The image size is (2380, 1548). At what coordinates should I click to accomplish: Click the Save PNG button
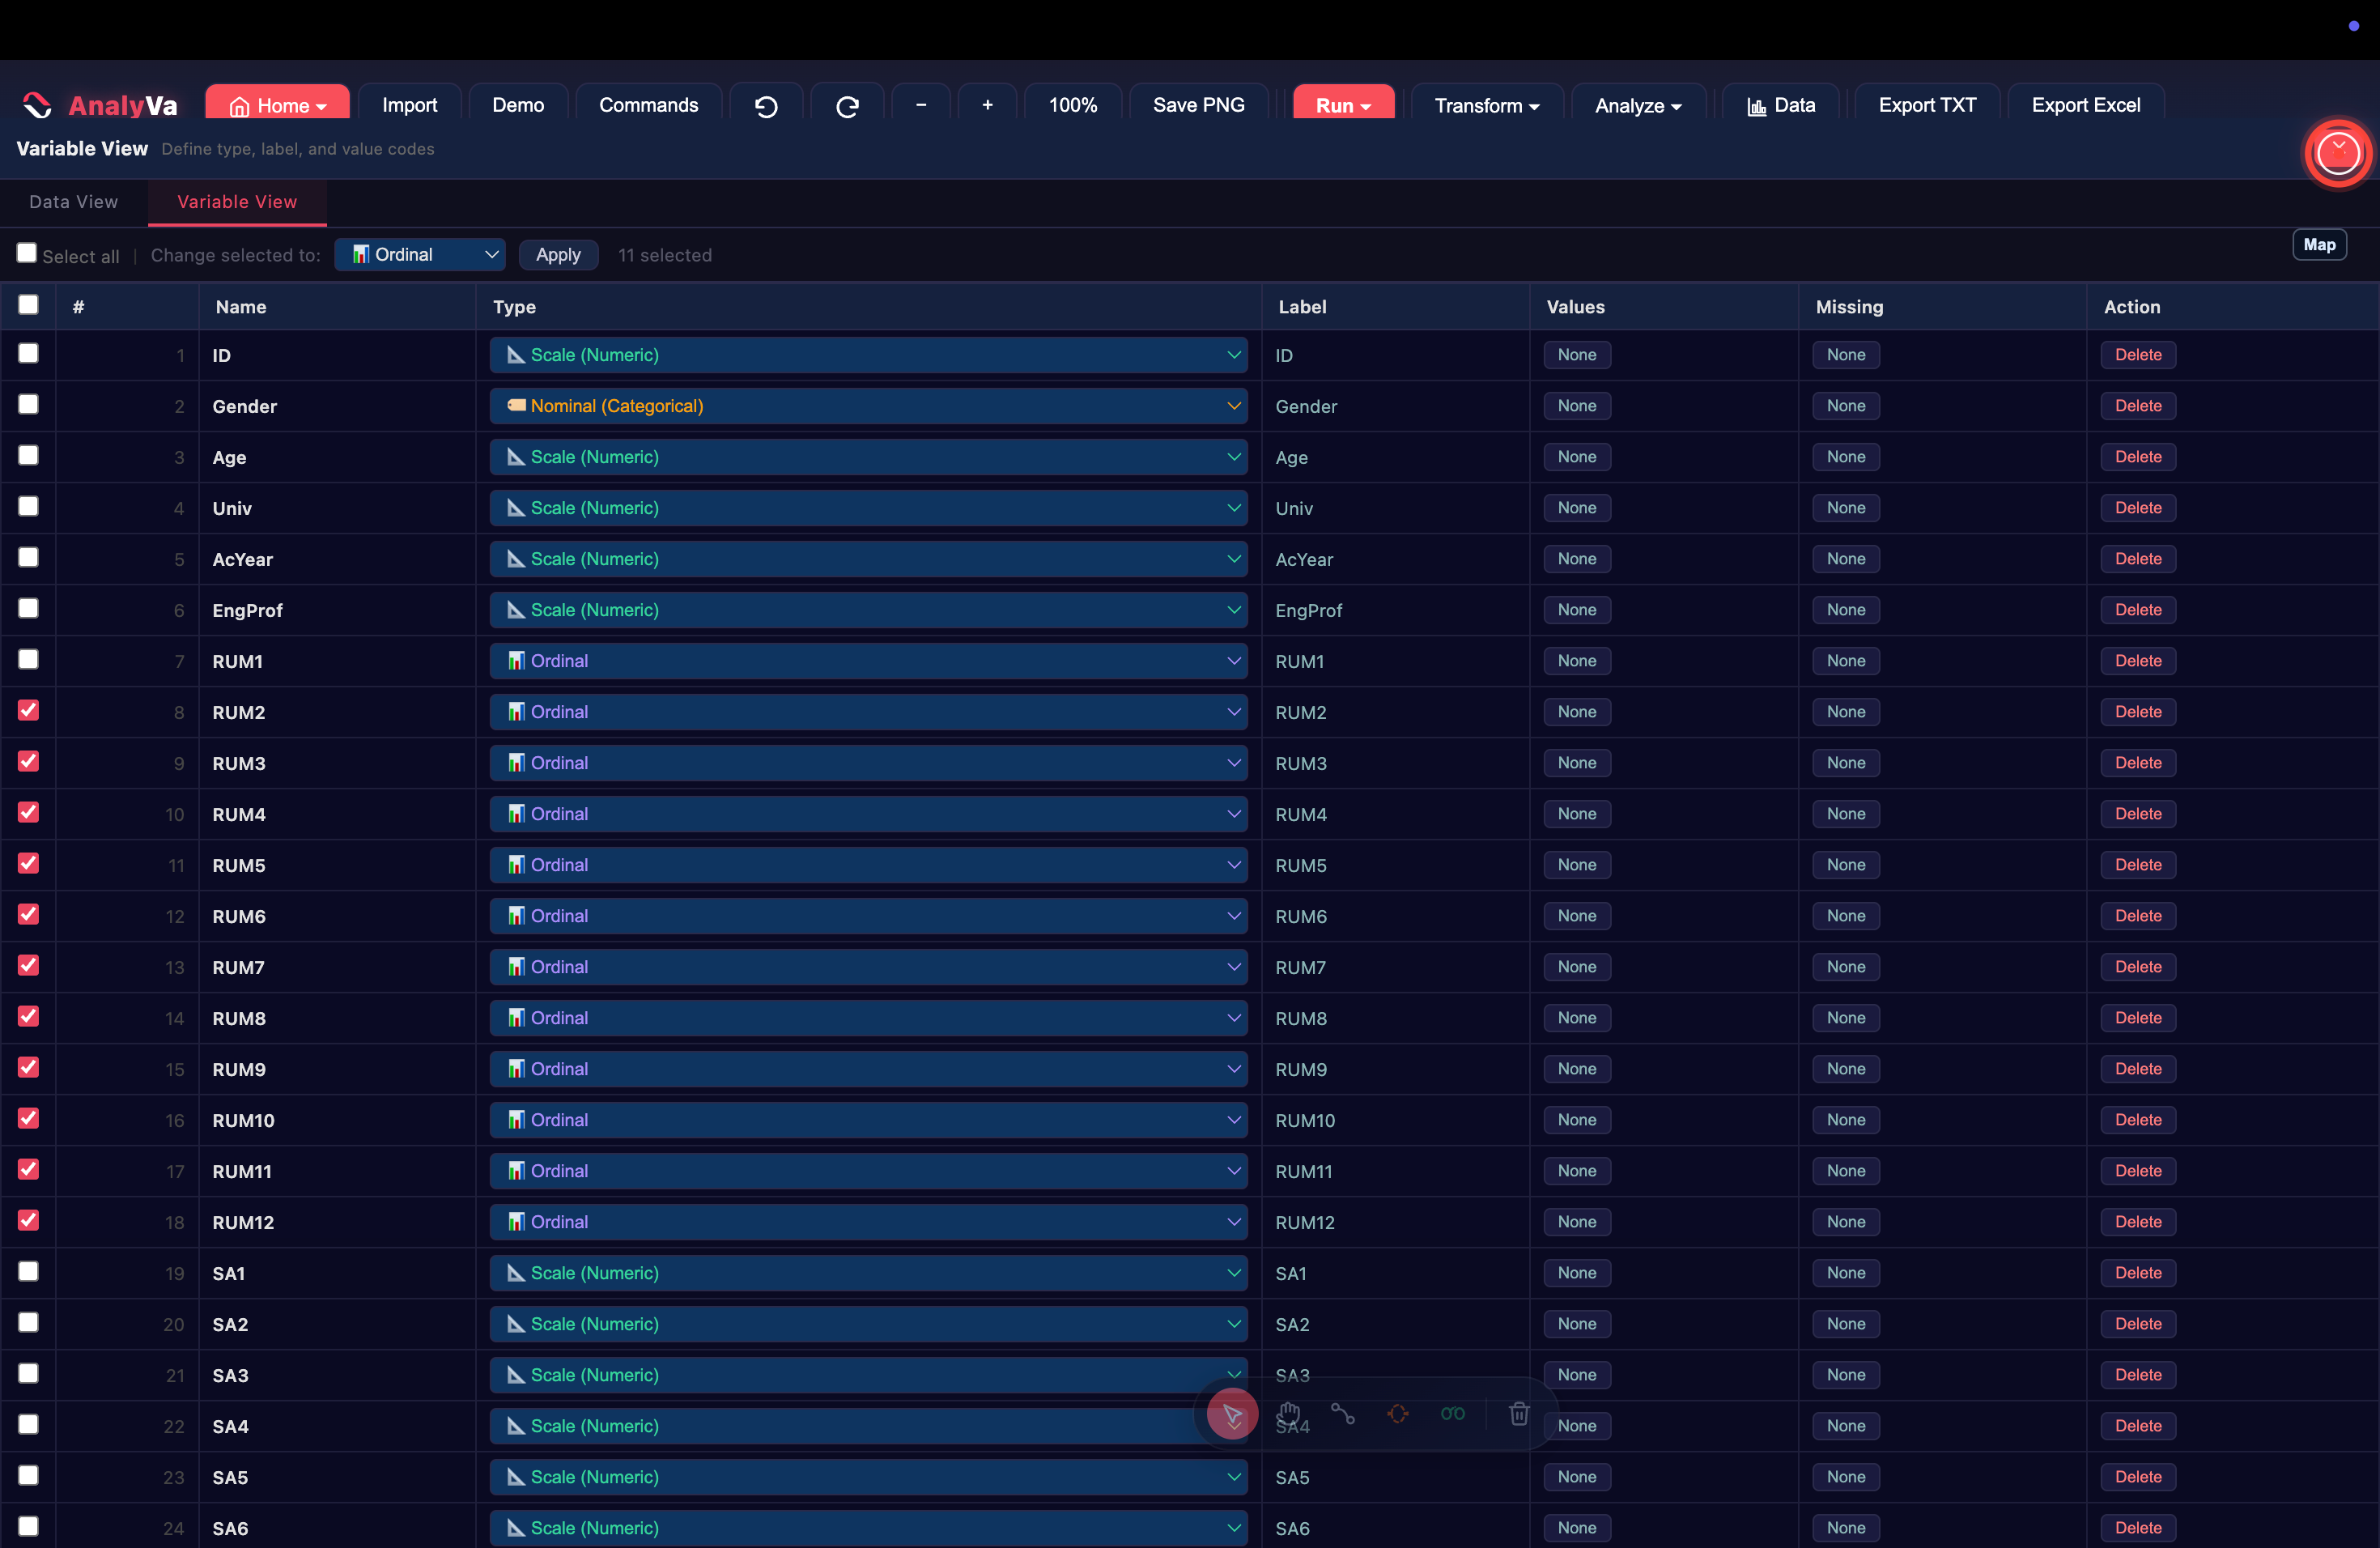click(x=1198, y=105)
